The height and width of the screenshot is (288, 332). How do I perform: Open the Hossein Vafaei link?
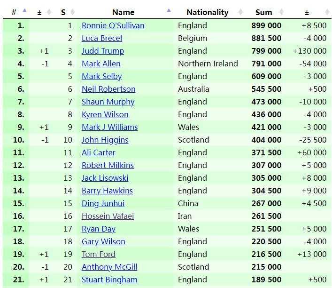point(108,216)
